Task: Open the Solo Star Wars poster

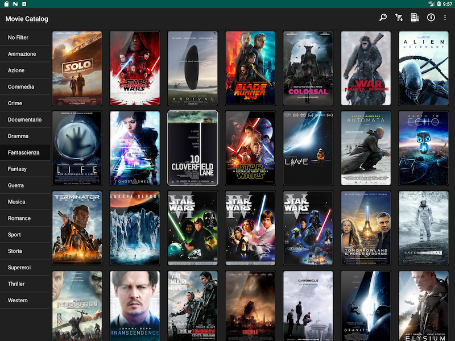Action: [x=77, y=68]
